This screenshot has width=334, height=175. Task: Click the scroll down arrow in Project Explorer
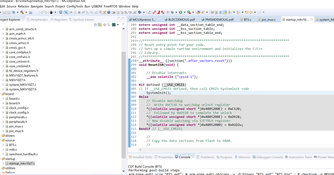pos(124,171)
